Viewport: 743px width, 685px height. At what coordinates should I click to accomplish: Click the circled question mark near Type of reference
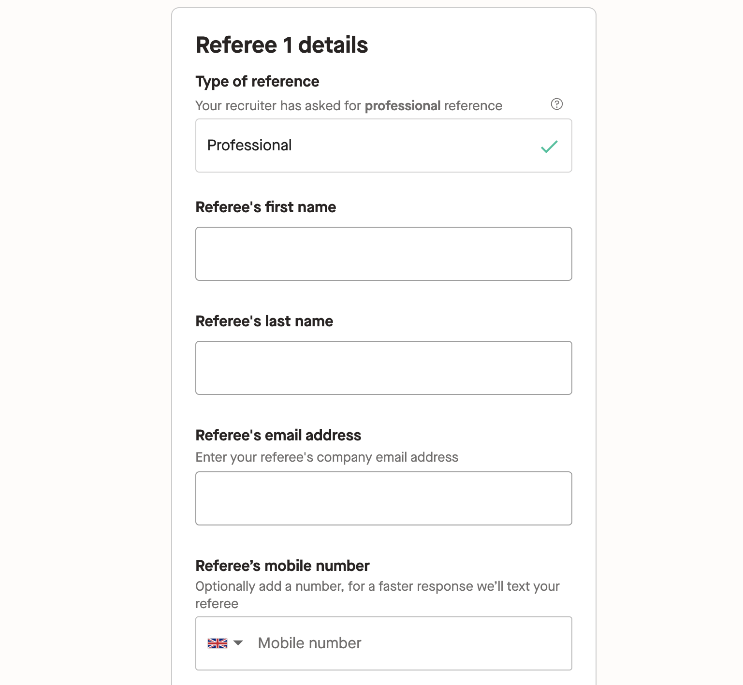pos(557,103)
